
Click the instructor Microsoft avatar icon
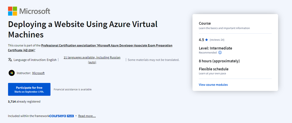coord(12,73)
